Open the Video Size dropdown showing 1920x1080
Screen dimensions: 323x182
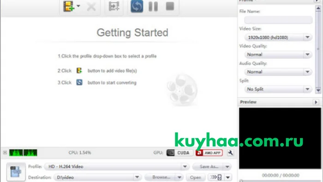coord(278,37)
